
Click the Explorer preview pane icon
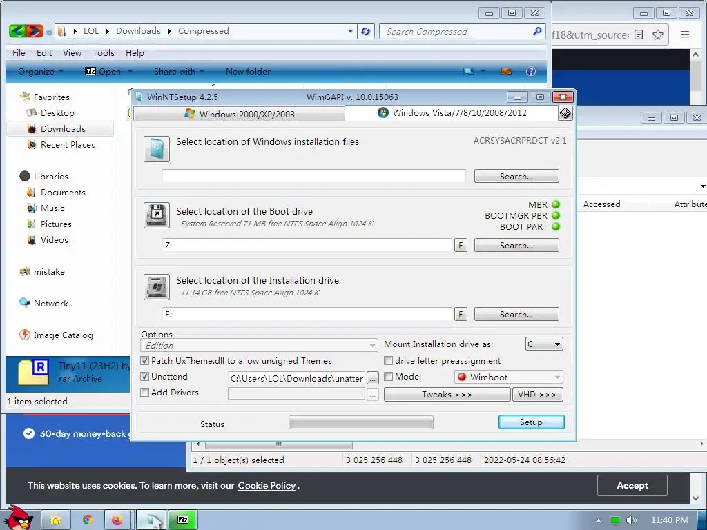[506, 71]
